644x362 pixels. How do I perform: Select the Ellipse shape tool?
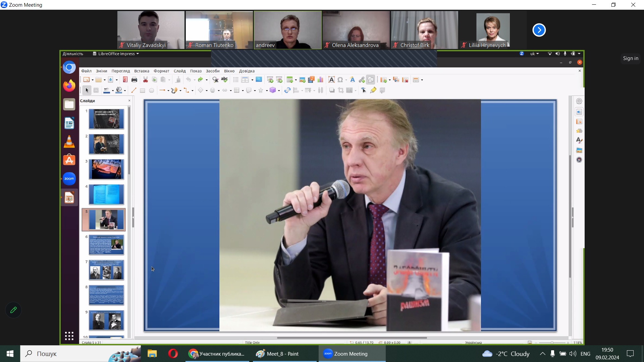(151, 90)
